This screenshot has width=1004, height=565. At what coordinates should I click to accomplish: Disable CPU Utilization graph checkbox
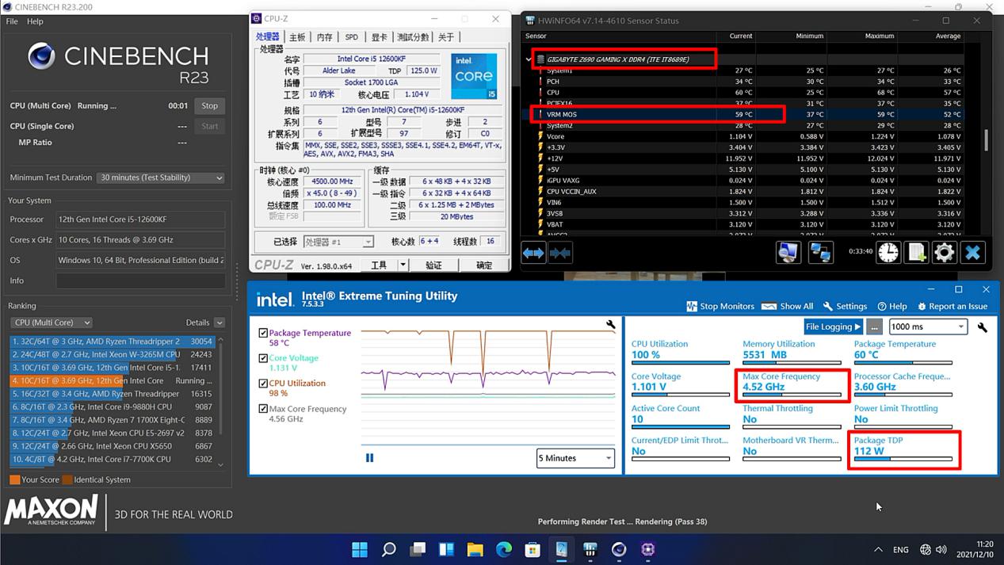[x=263, y=384]
